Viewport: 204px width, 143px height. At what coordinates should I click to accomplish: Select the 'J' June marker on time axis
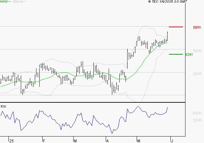(x=171, y=141)
